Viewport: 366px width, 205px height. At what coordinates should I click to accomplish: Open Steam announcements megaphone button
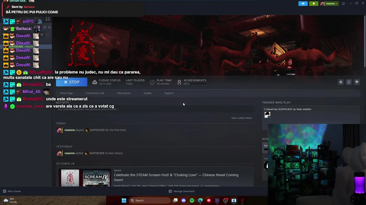(x=303, y=3)
